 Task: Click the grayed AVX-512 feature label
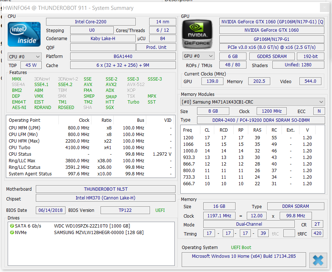[x=136, y=85]
